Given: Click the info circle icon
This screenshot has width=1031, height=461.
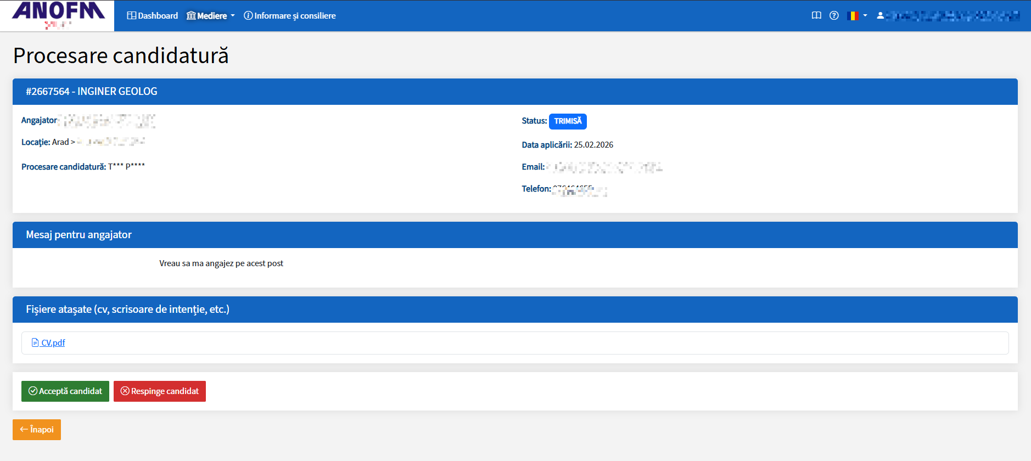Looking at the screenshot, I should (x=248, y=15).
